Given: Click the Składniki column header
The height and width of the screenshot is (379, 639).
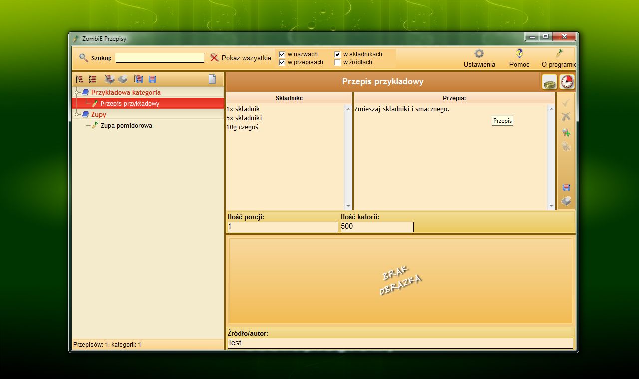Looking at the screenshot, I should click(289, 98).
